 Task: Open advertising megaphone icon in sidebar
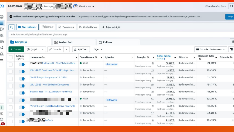point(2,48)
